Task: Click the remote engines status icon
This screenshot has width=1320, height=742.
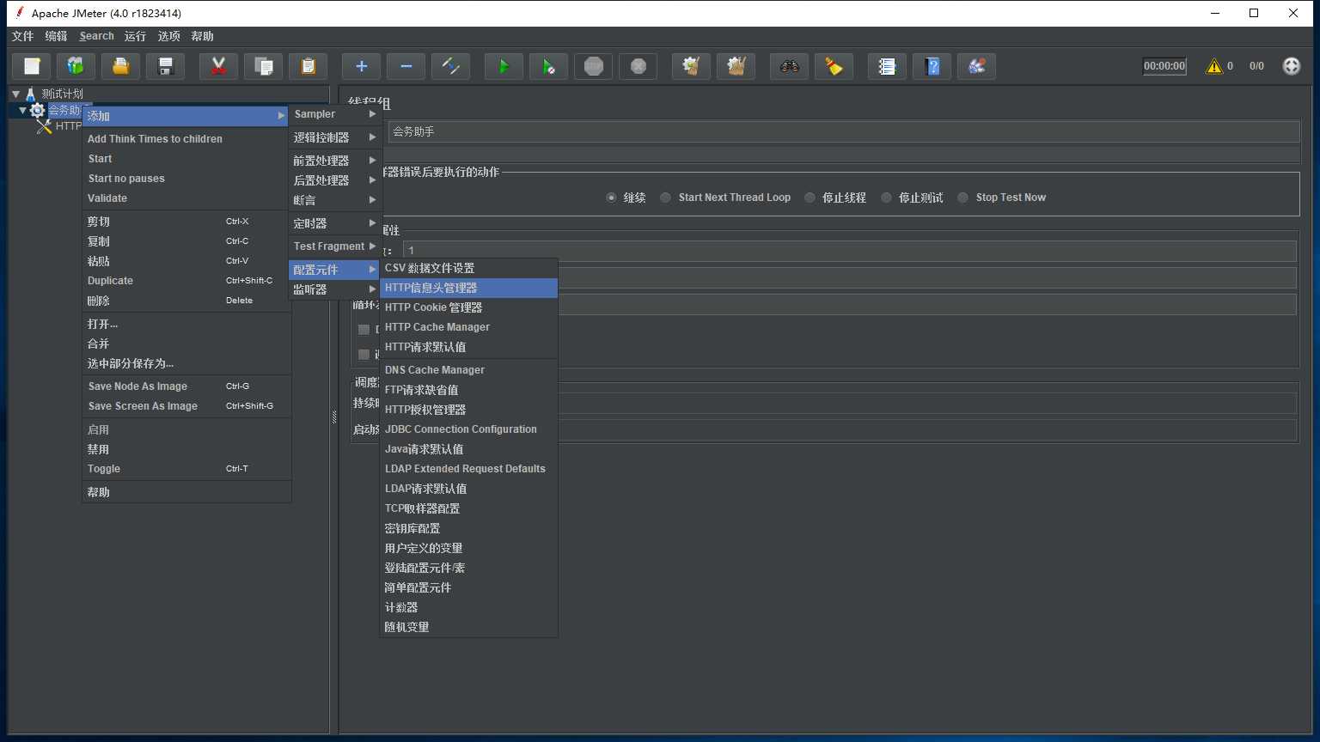Action: coord(1292,66)
